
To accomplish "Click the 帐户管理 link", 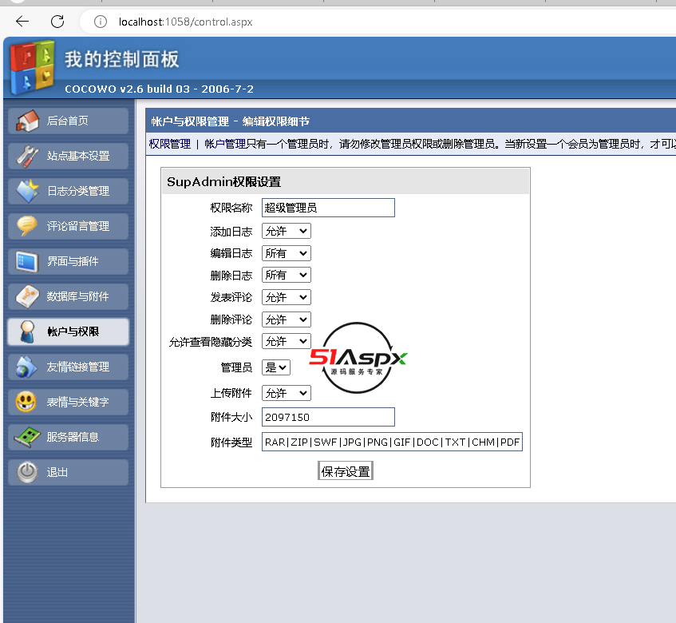I will point(225,144).
